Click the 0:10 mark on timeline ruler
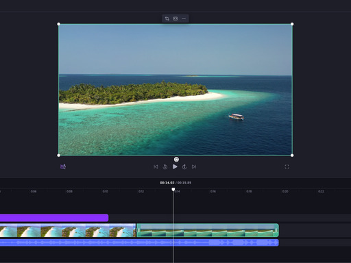351x263 pixels. [105, 191]
